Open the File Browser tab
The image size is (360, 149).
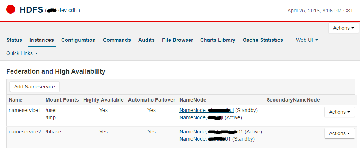177,40
